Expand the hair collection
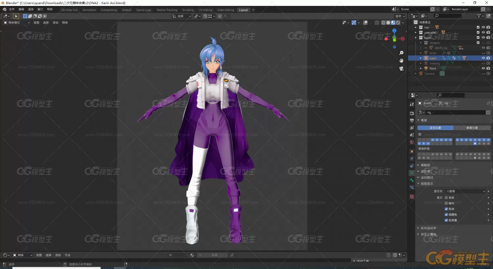 [x=416, y=28]
